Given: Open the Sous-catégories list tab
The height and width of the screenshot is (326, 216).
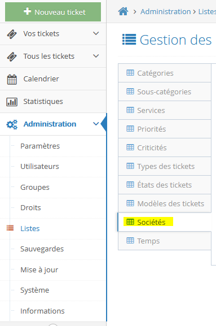Looking at the screenshot, I should pyautogui.click(x=165, y=92).
